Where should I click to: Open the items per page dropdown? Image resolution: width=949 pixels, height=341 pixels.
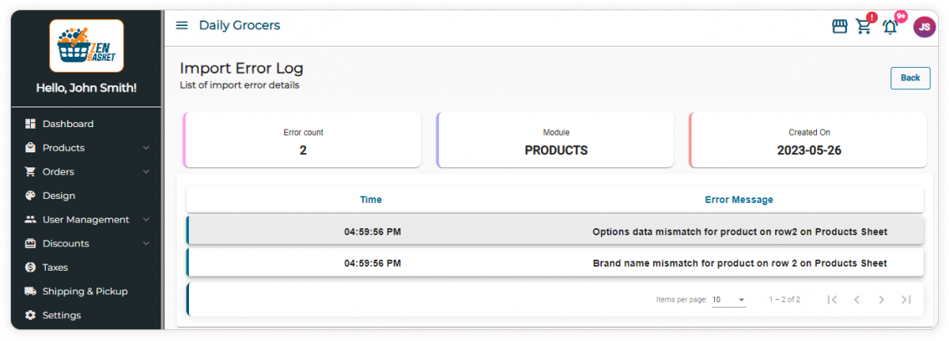[728, 300]
